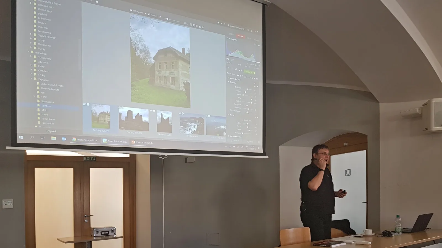Open the account email dropdown
The height and width of the screenshot is (248, 442).
237,28
